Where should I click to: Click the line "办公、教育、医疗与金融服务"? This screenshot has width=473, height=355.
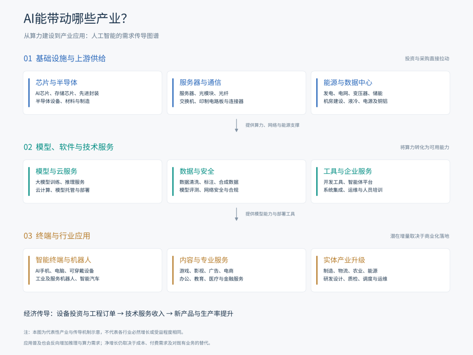(x=212, y=279)
